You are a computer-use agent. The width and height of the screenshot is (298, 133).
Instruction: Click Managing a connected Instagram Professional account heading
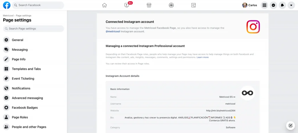click(x=145, y=46)
